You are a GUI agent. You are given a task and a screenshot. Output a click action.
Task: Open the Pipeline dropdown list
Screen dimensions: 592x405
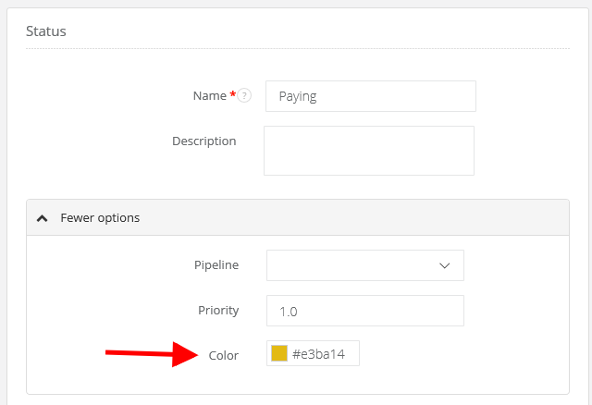[x=364, y=265]
